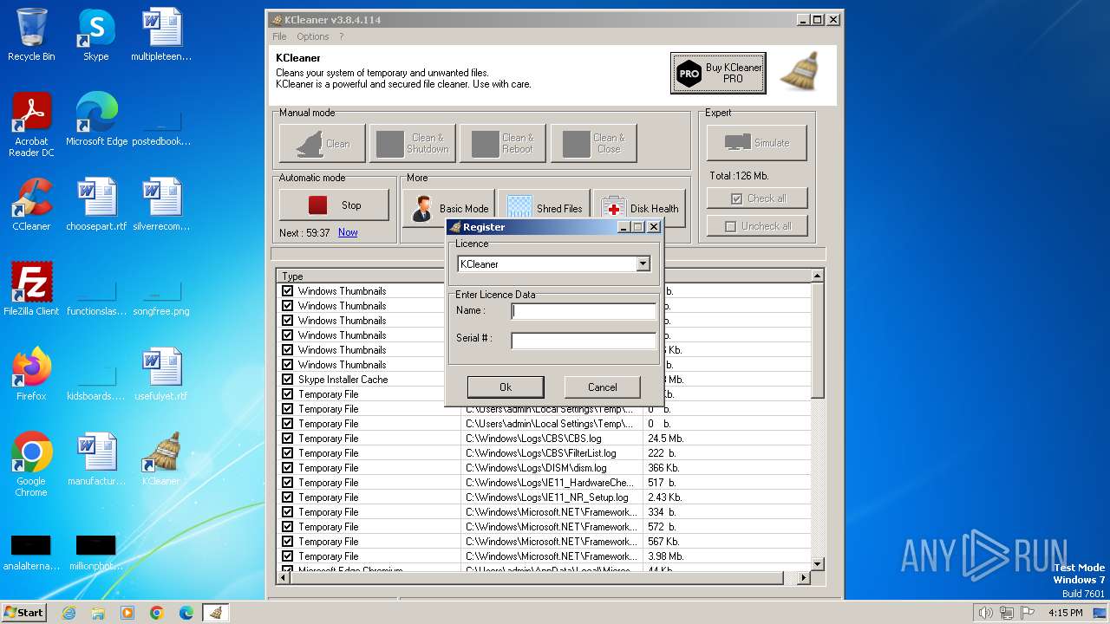
Task: Toggle Skype Installer Cache checkbox
Action: pyautogui.click(x=287, y=380)
